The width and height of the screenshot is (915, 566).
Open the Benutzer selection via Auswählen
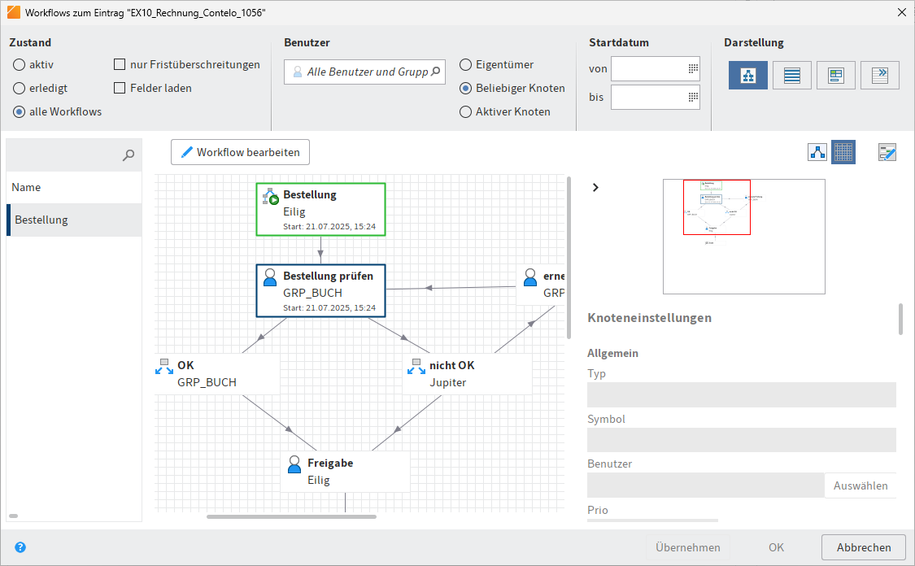[860, 485]
